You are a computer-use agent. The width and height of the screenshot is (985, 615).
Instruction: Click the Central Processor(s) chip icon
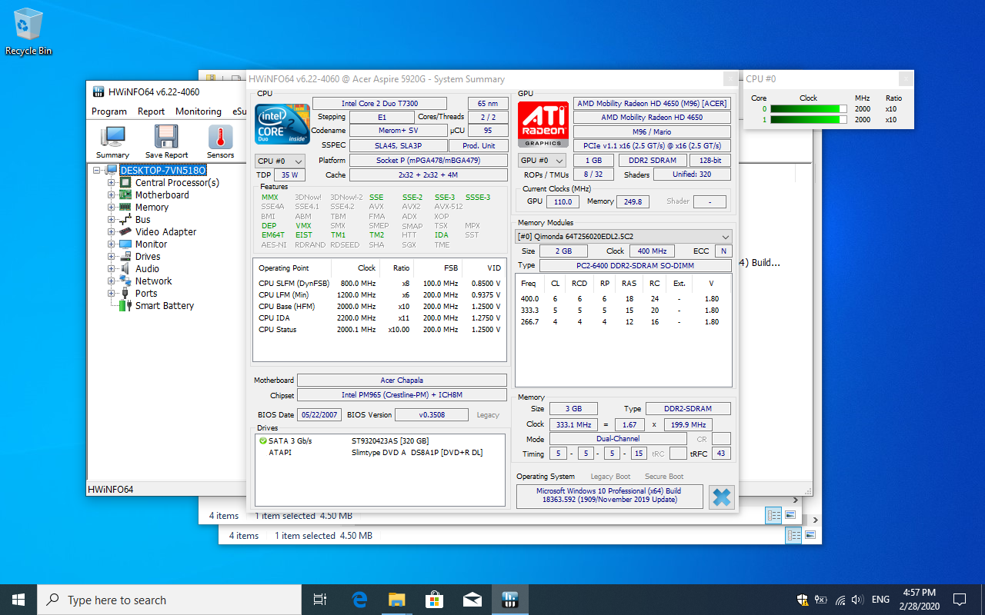pyautogui.click(x=125, y=182)
